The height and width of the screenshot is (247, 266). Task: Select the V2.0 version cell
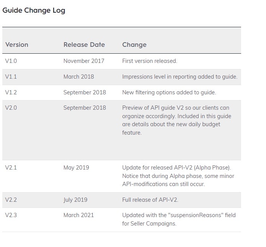(x=11, y=108)
